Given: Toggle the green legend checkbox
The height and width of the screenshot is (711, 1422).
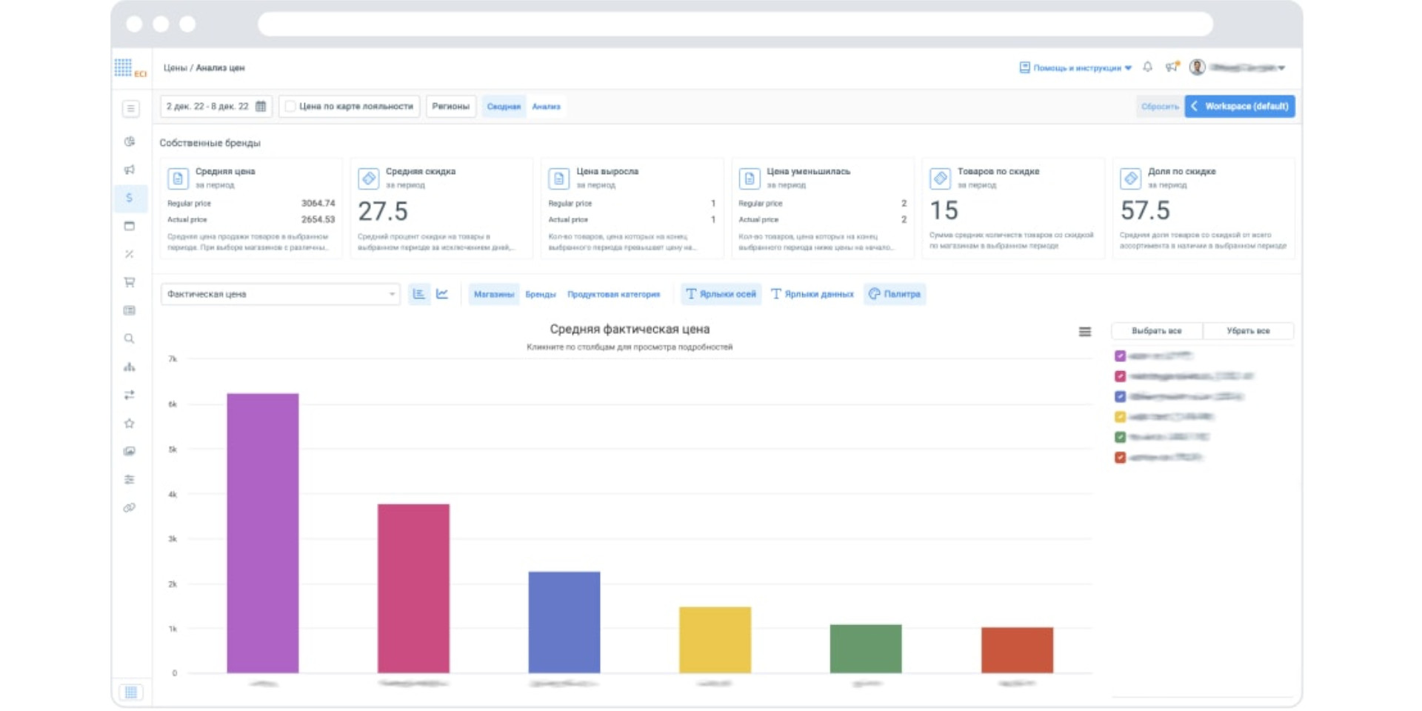Looking at the screenshot, I should coord(1120,437).
